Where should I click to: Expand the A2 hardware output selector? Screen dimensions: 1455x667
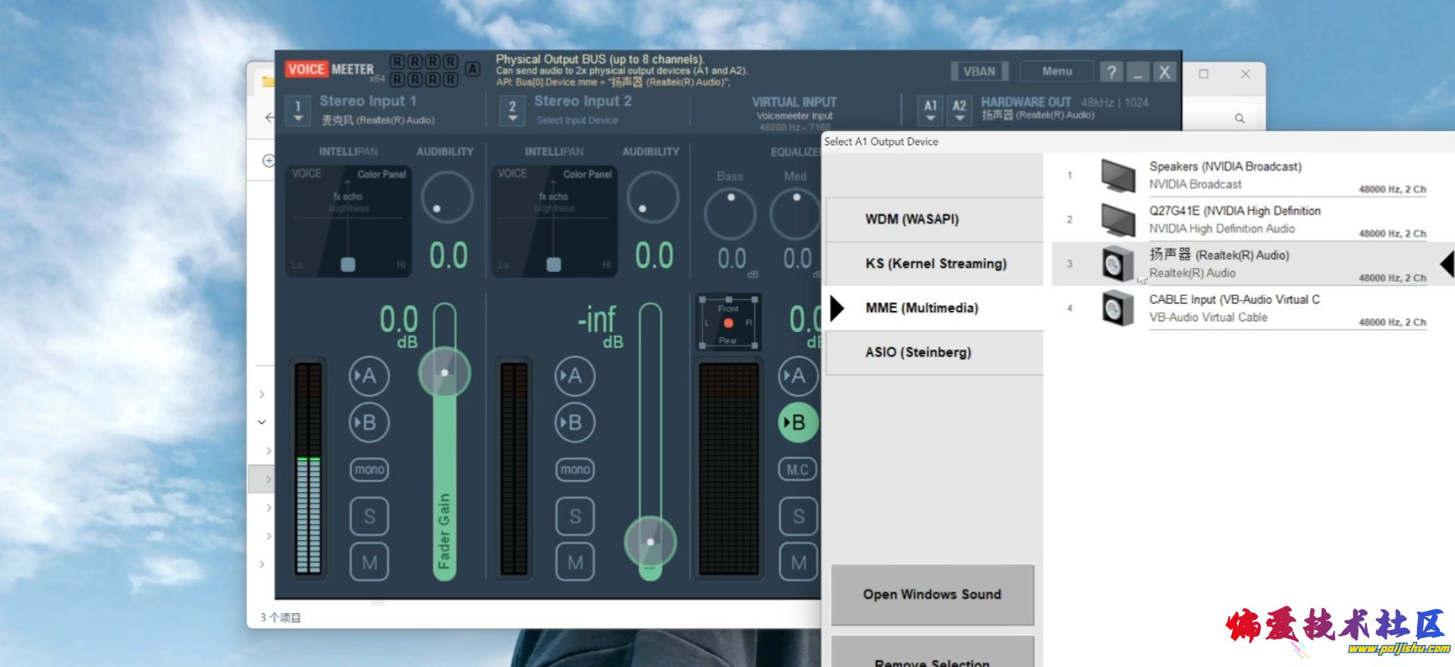tap(959, 111)
